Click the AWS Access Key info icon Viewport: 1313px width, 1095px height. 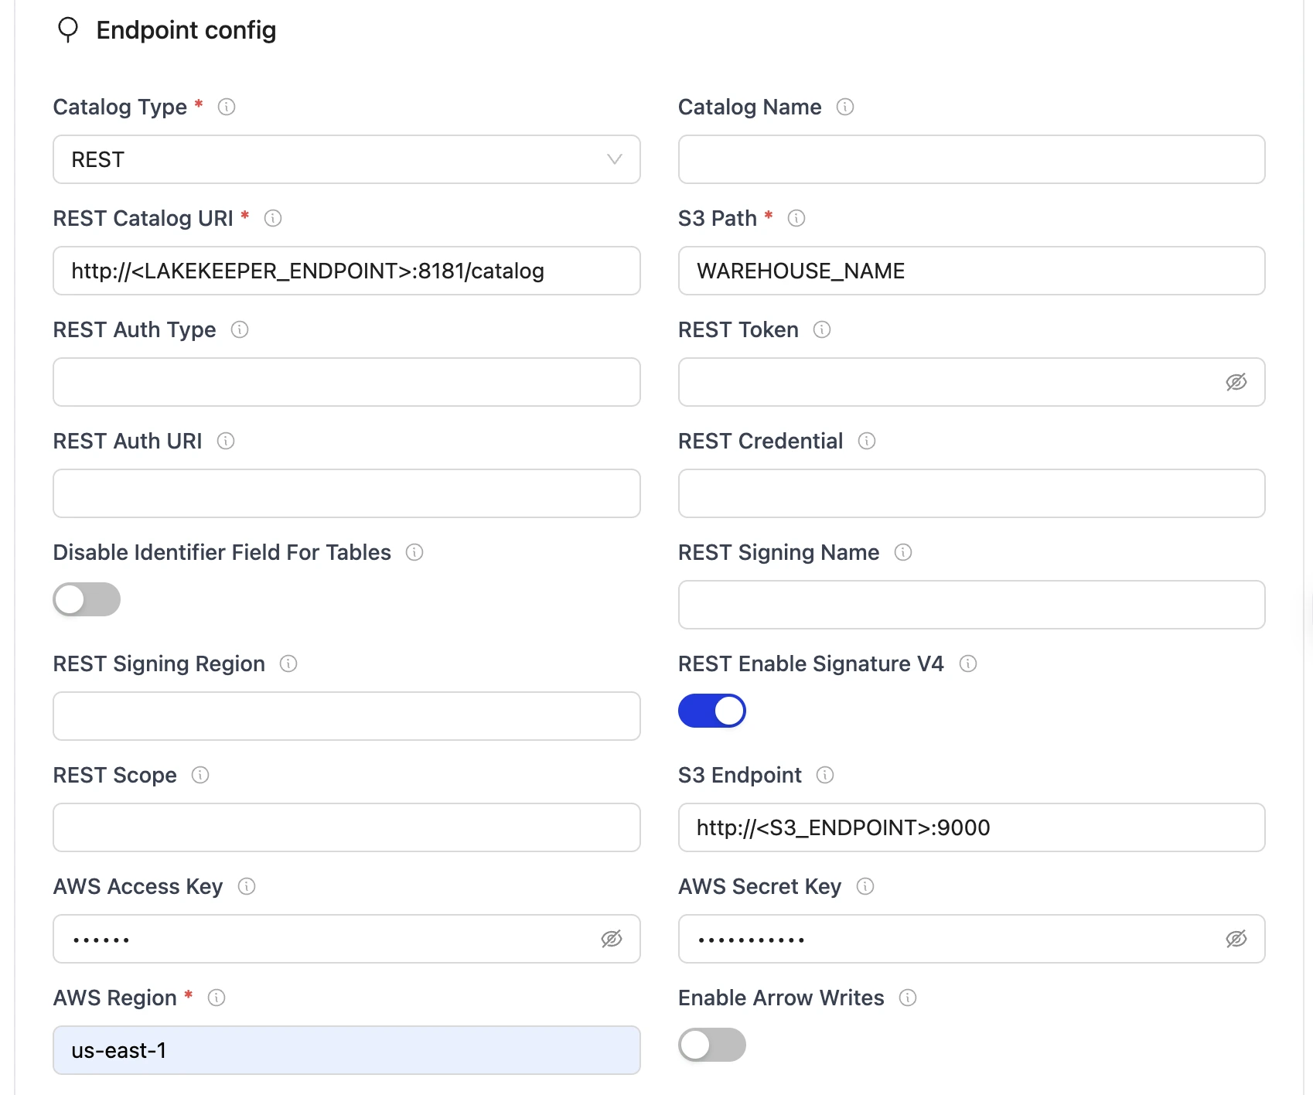(x=247, y=886)
